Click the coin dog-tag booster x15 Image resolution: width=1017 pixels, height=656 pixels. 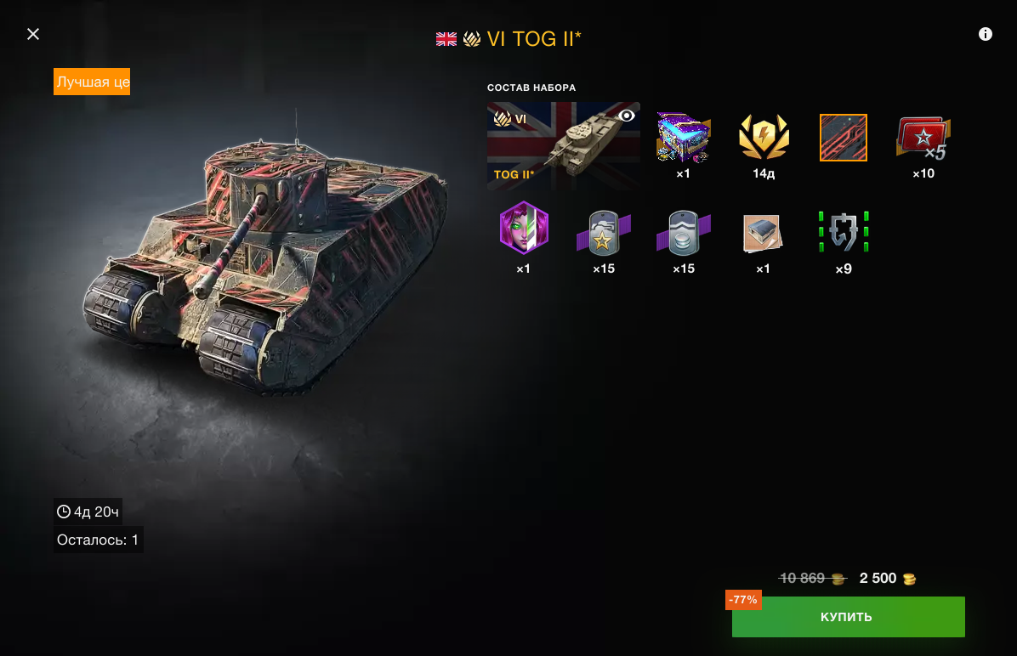point(683,233)
